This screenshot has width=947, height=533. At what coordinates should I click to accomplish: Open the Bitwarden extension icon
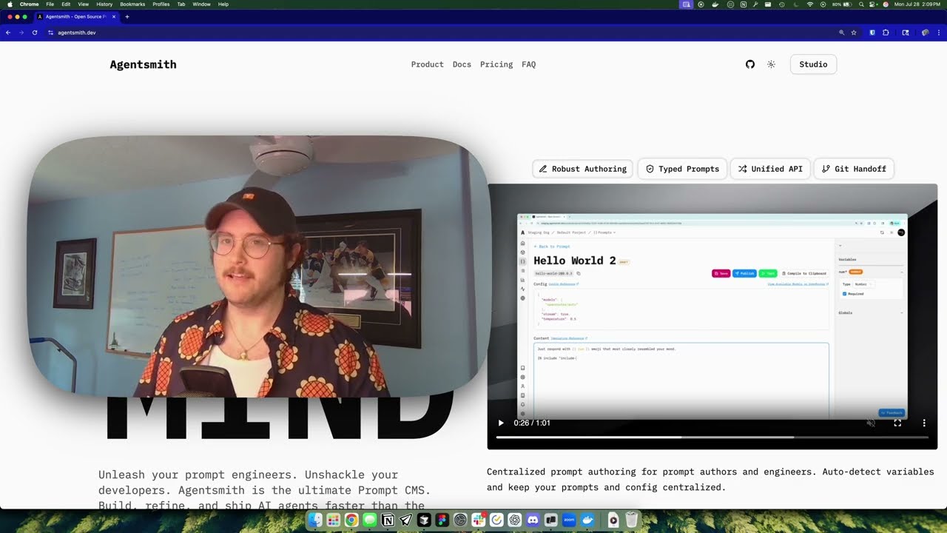[872, 33]
